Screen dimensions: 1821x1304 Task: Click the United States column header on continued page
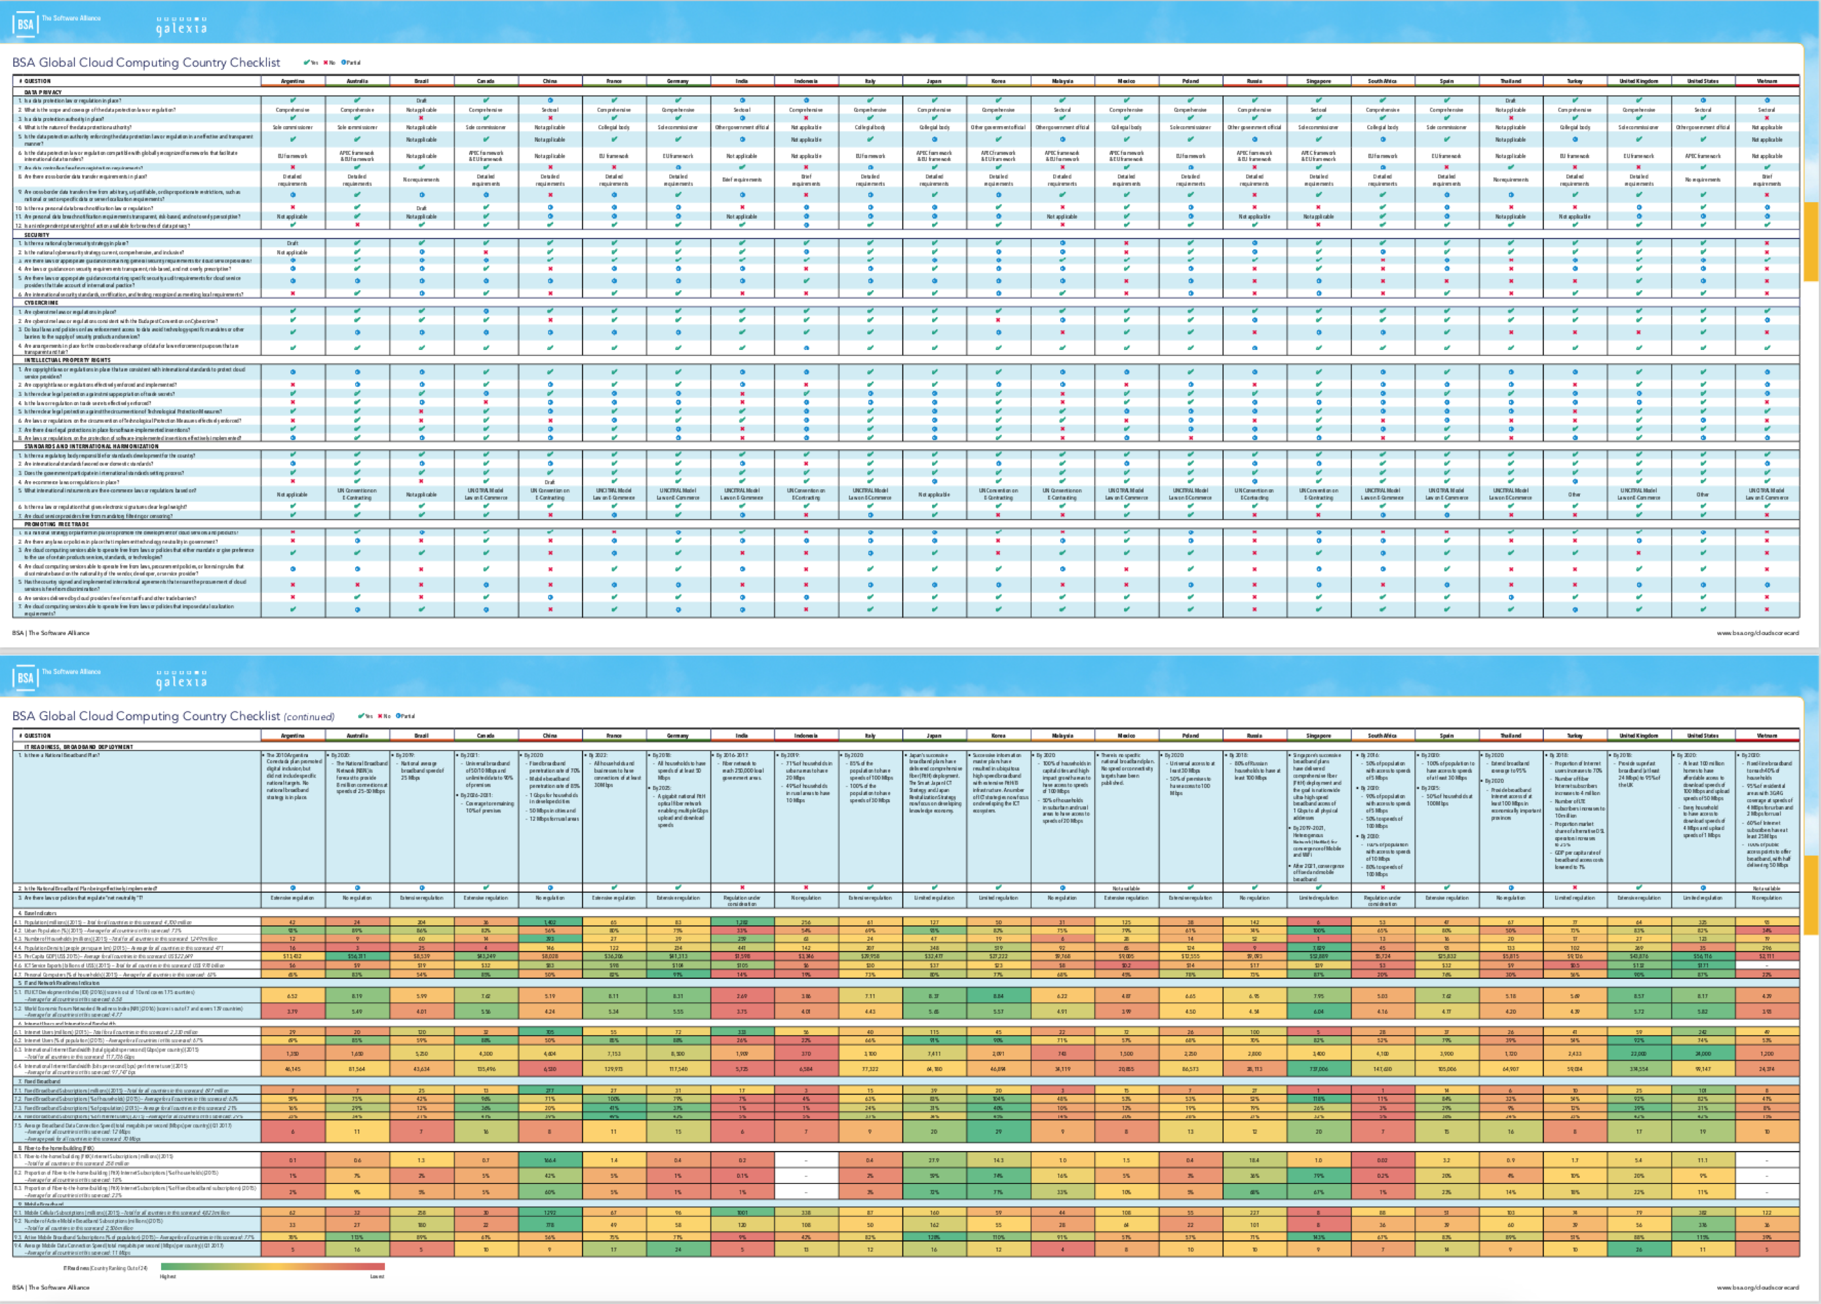(1703, 735)
